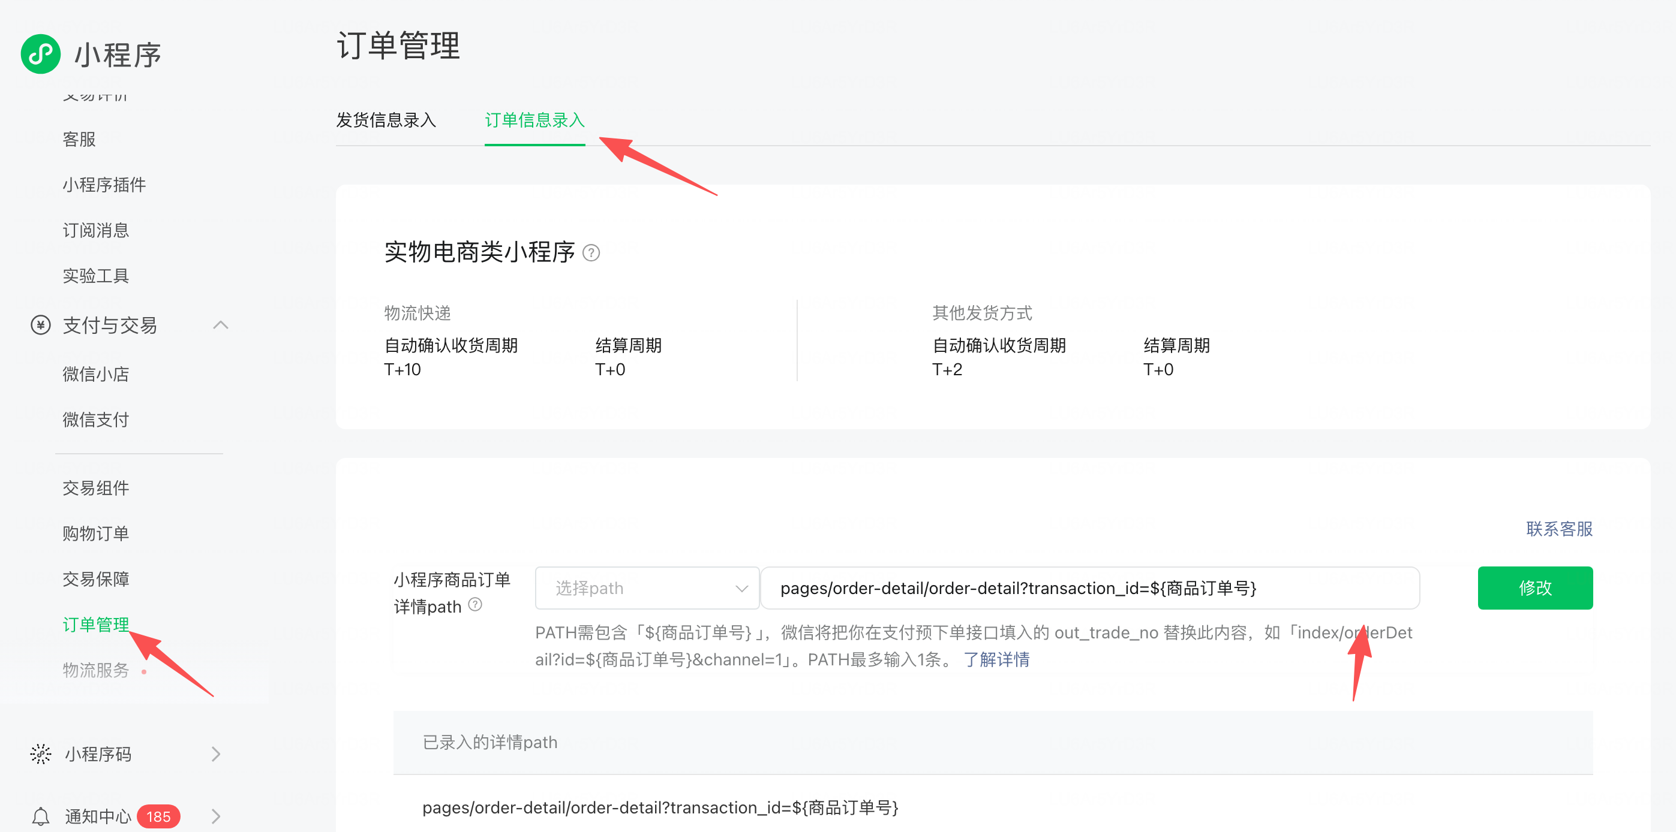Click the 支付与交易 yen icon

point(40,325)
